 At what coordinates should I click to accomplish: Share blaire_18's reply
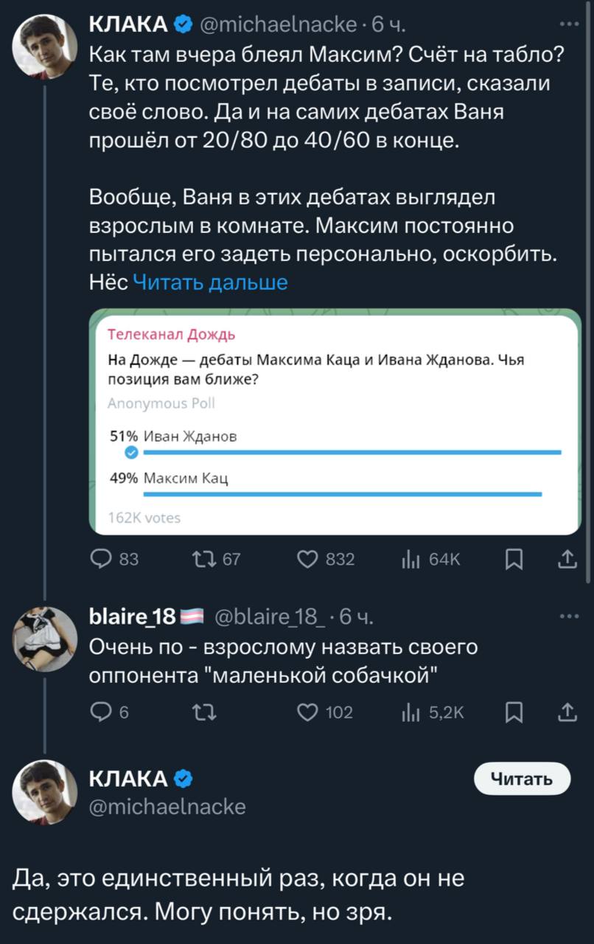click(567, 712)
